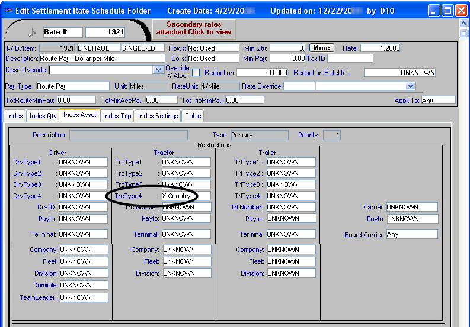The width and height of the screenshot is (470, 327).
Task: Click the Carrier Payto field
Action: (x=413, y=219)
